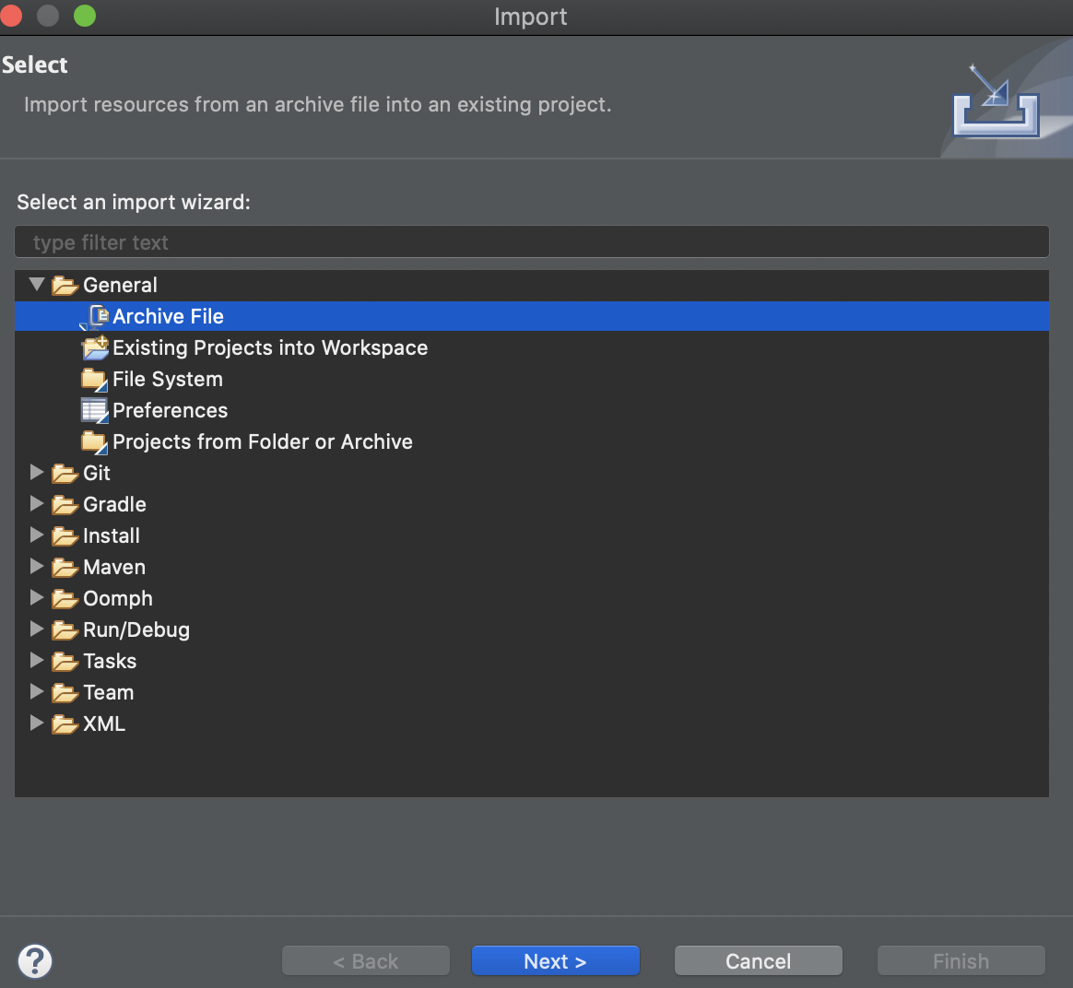
Task: Focus the type filter text field
Action: 531,242
